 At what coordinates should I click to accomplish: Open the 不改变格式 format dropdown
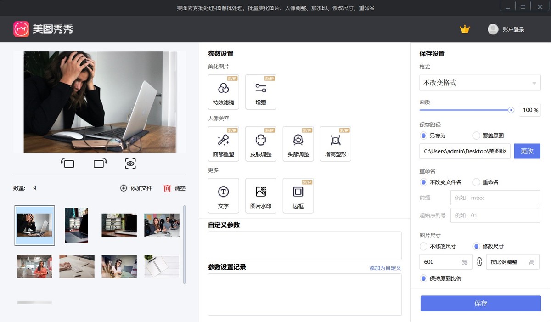coord(479,83)
